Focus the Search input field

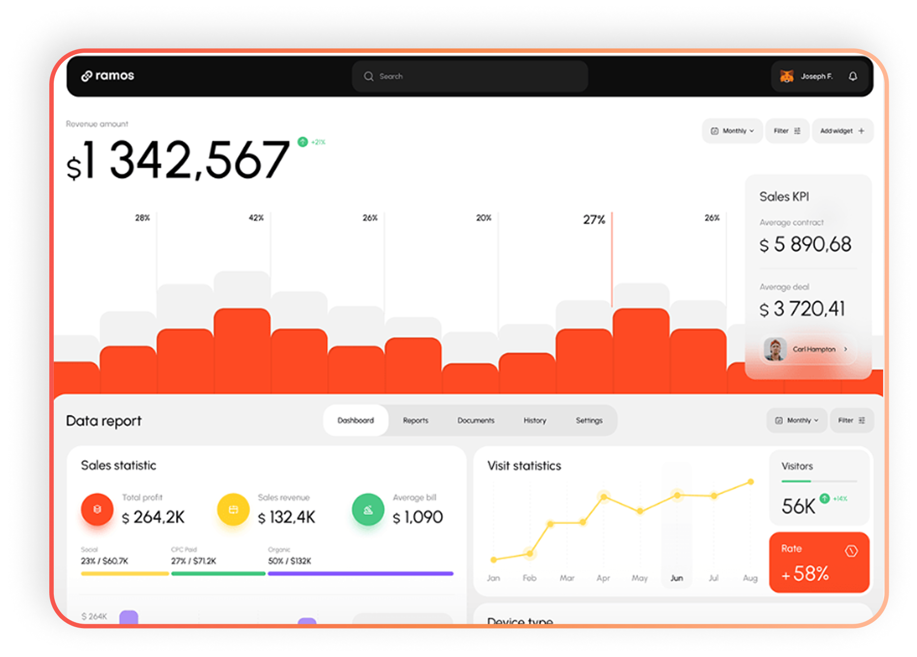pos(470,76)
